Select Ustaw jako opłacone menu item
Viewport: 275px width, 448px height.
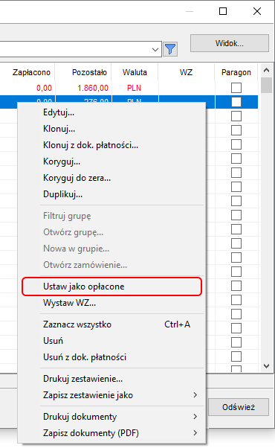111,287
